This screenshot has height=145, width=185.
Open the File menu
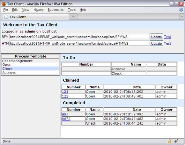tap(5, 10)
